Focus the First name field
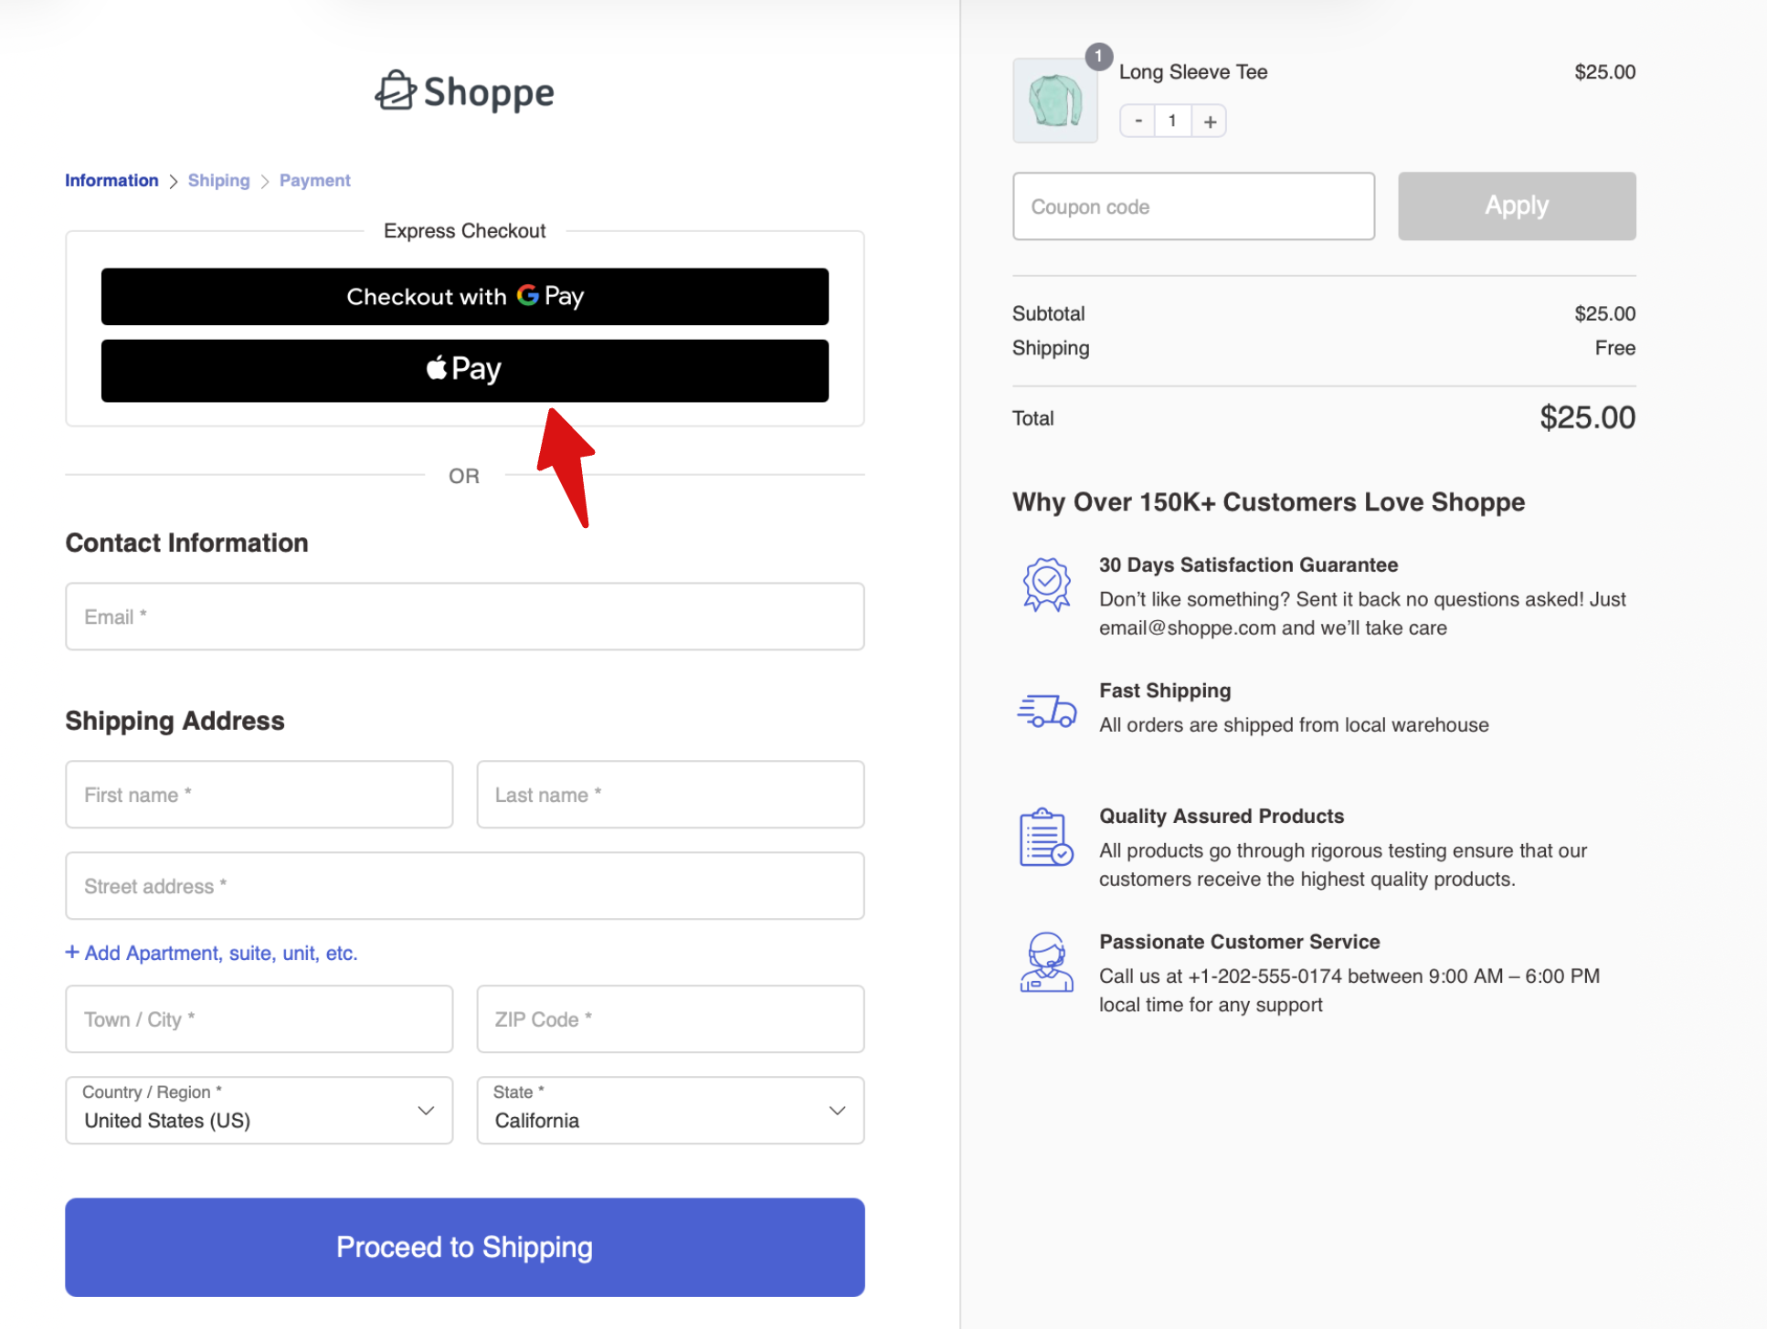 click(259, 795)
